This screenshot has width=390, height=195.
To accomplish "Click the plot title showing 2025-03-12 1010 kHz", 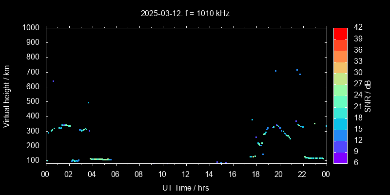I will [185, 14].
